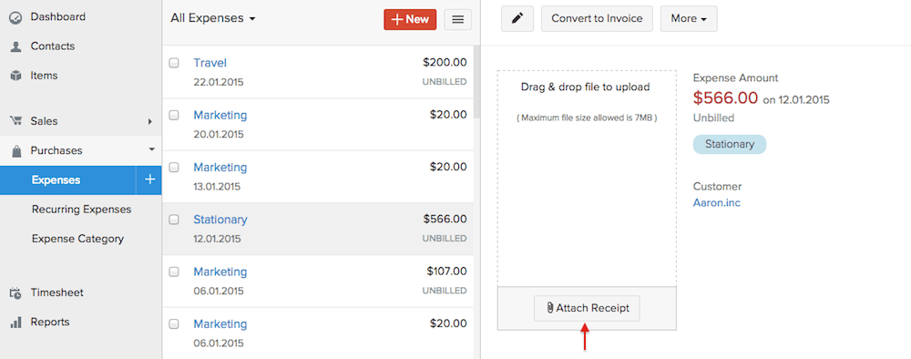Expand the More dropdown
The height and width of the screenshot is (359, 911).
(689, 18)
